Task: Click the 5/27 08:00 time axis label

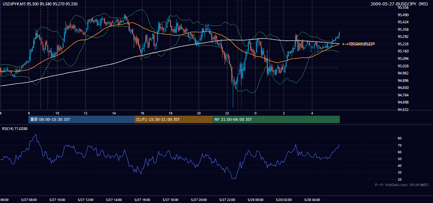Action: click(29, 200)
